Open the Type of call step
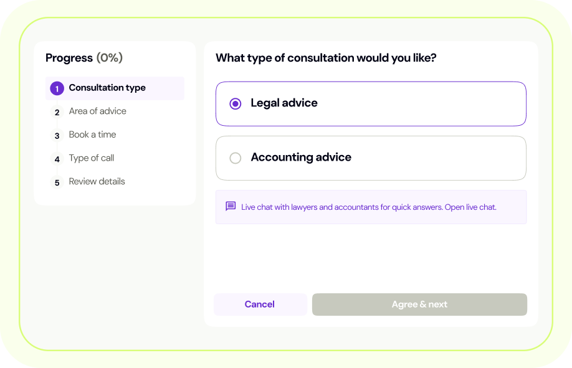 point(92,159)
